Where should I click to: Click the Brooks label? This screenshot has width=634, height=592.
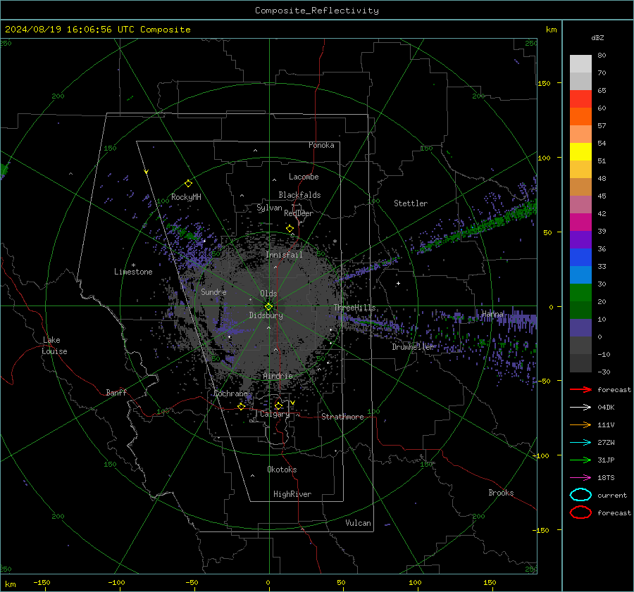[501, 493]
